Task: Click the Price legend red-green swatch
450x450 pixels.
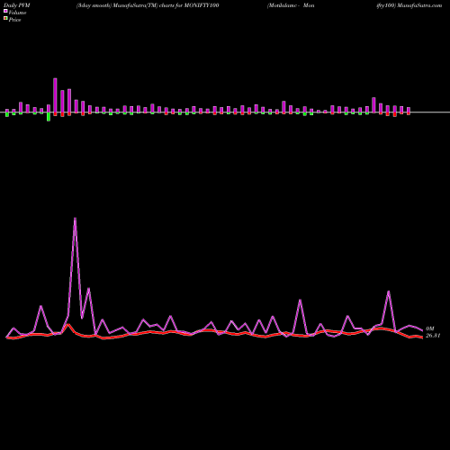Action: click(5, 18)
